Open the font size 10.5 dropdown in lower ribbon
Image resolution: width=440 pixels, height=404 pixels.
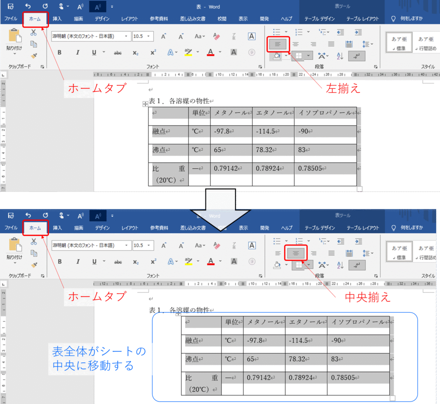tap(152, 246)
